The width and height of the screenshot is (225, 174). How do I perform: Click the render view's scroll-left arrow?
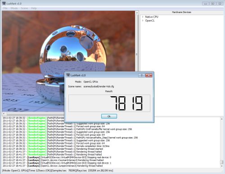pos(4,114)
